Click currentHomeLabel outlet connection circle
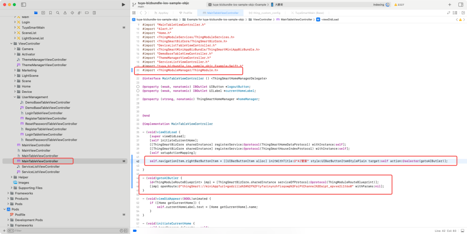 coord(138,91)
